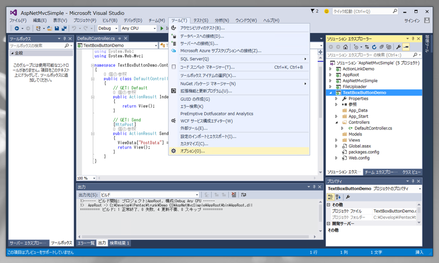
Task: Click the Property Pages wrench in Properties panel
Action: [x=348, y=197]
